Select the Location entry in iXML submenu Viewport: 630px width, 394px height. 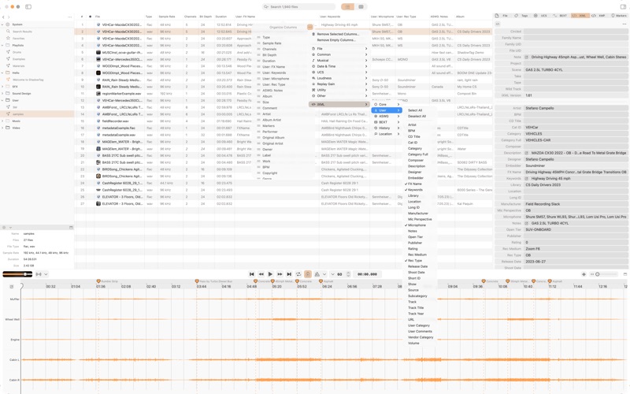pos(387,134)
